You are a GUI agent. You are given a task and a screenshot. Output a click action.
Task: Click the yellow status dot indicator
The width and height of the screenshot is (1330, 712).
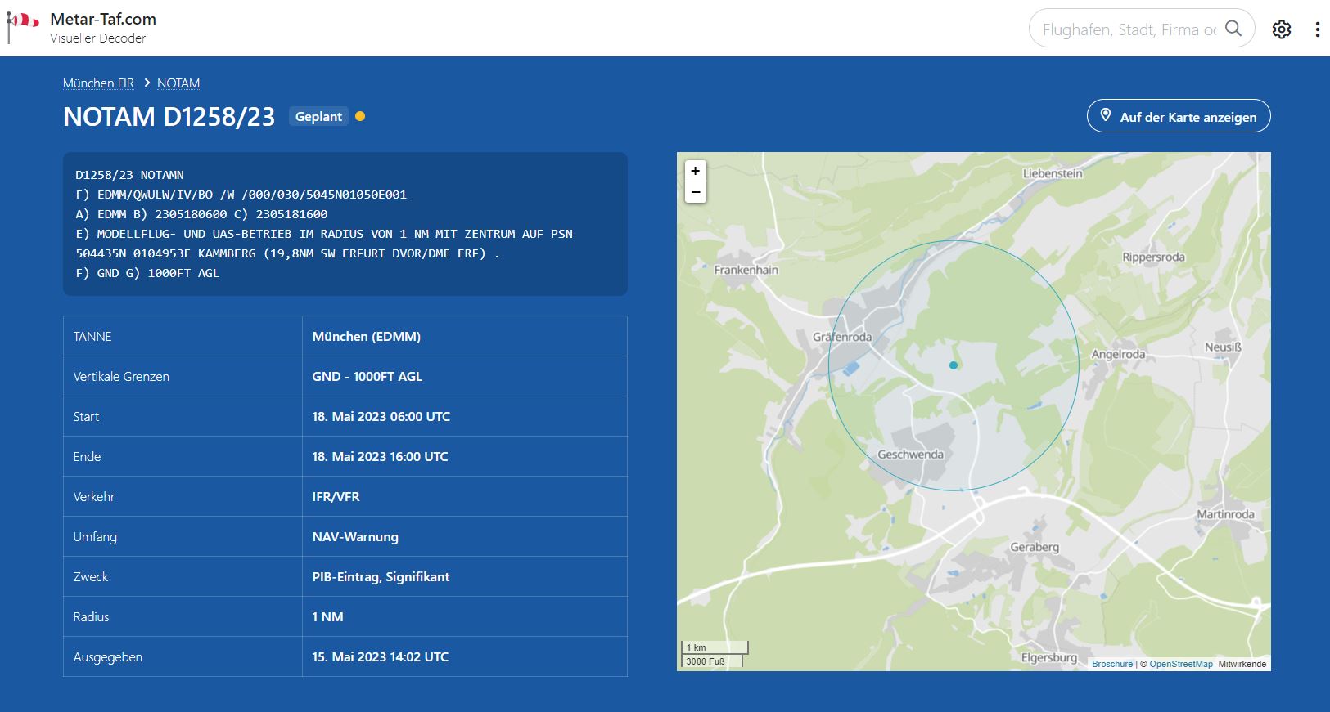click(x=360, y=116)
